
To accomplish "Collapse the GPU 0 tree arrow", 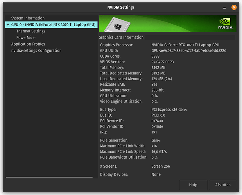I will 8,25.
